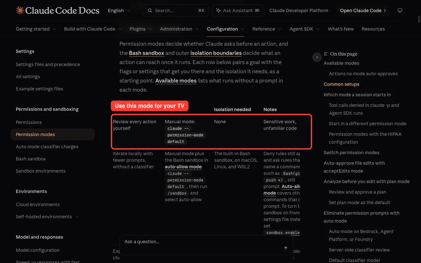
Task: Click the send arrow in question box
Action: [x=286, y=248]
